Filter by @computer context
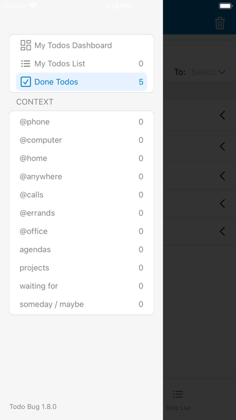 coord(81,140)
